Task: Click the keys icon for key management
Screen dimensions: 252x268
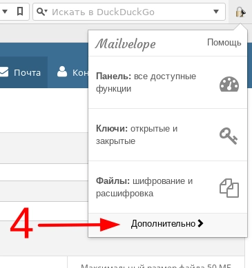Action: 229,136
